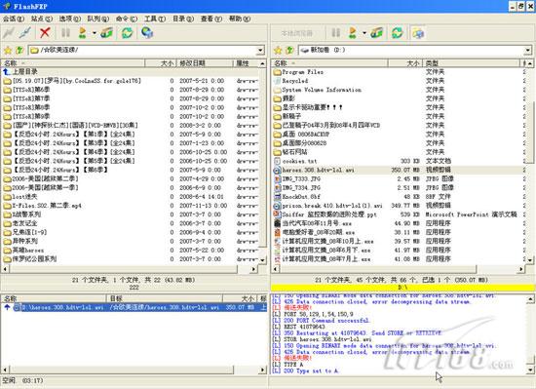Select the 兄弟连[1-9] folder

coord(25,232)
